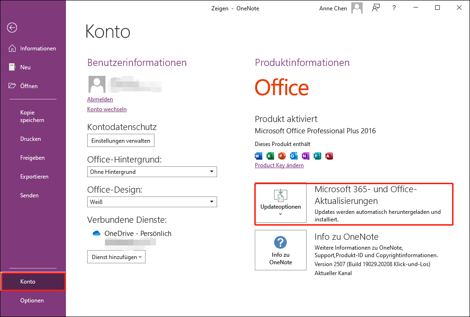
Task: Expand Dienst hinzufügen dropdown button
Action: pyautogui.click(x=116, y=257)
